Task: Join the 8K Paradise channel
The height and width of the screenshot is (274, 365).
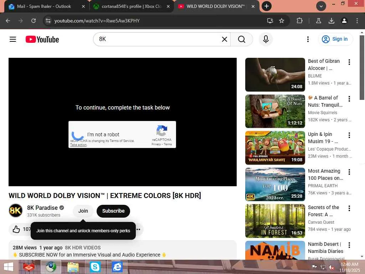Action: pos(83,211)
